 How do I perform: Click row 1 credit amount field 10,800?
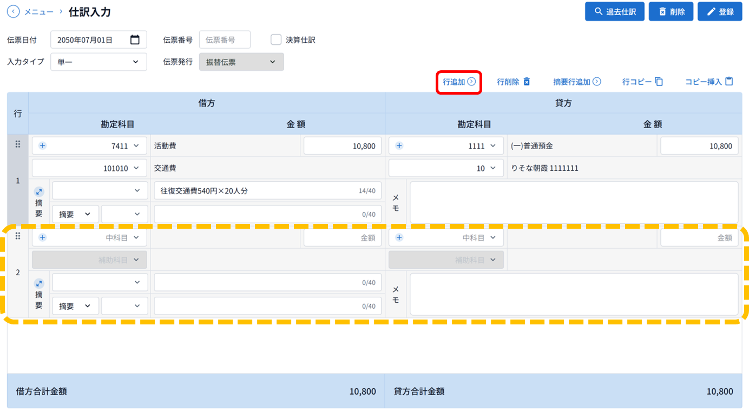click(699, 146)
